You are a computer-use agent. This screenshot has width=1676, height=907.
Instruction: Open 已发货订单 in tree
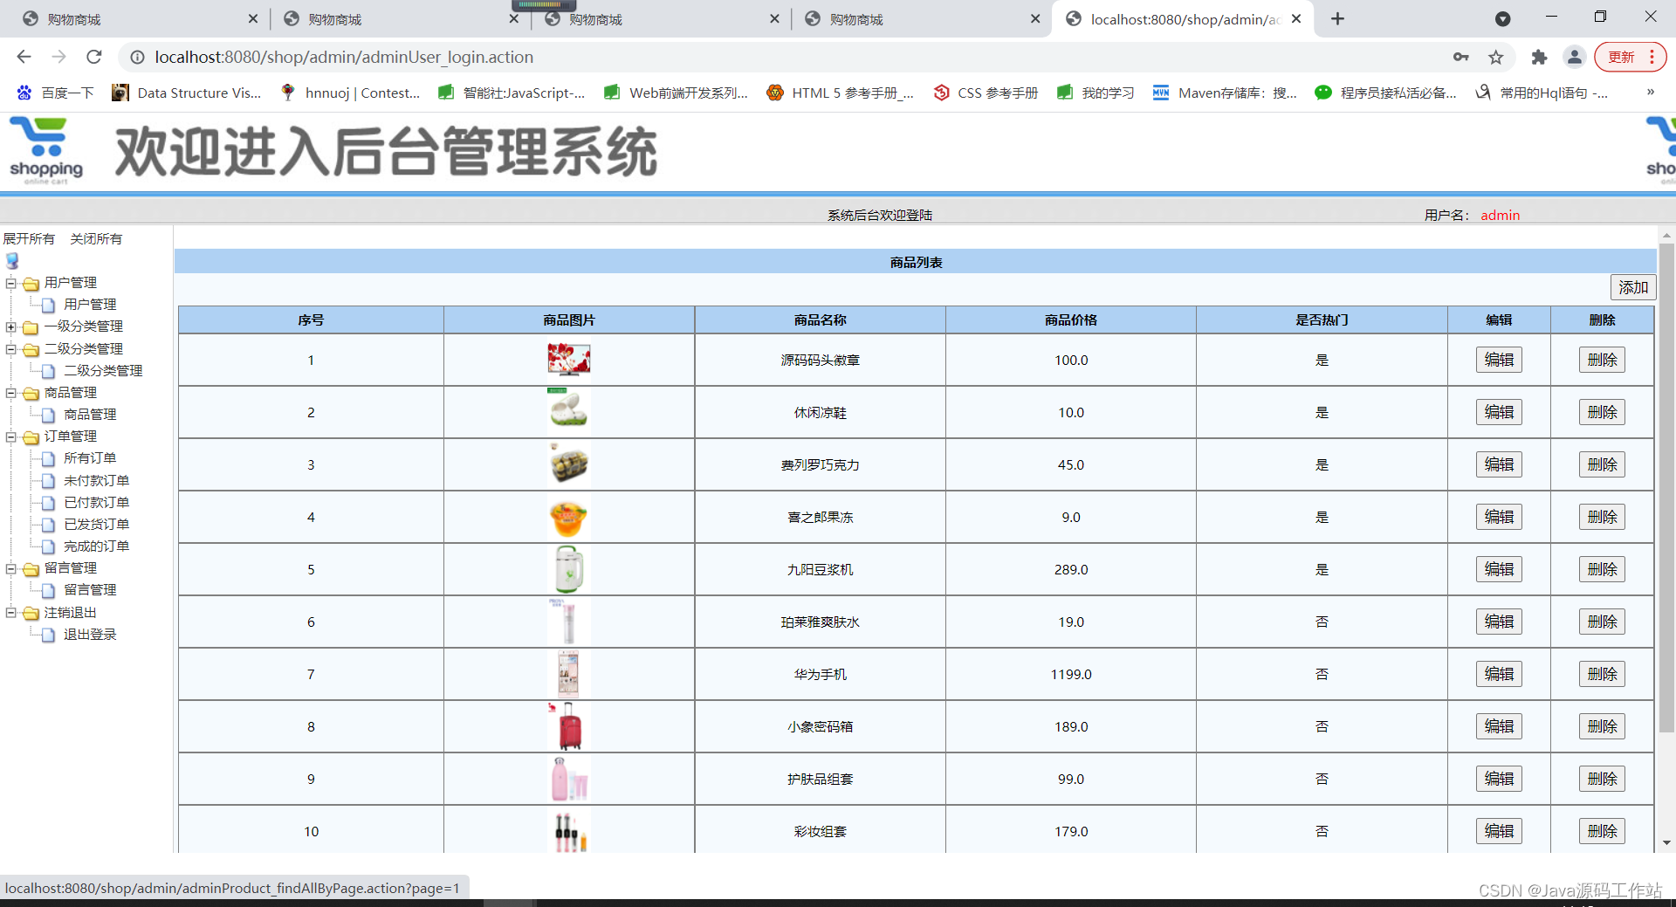coord(96,525)
